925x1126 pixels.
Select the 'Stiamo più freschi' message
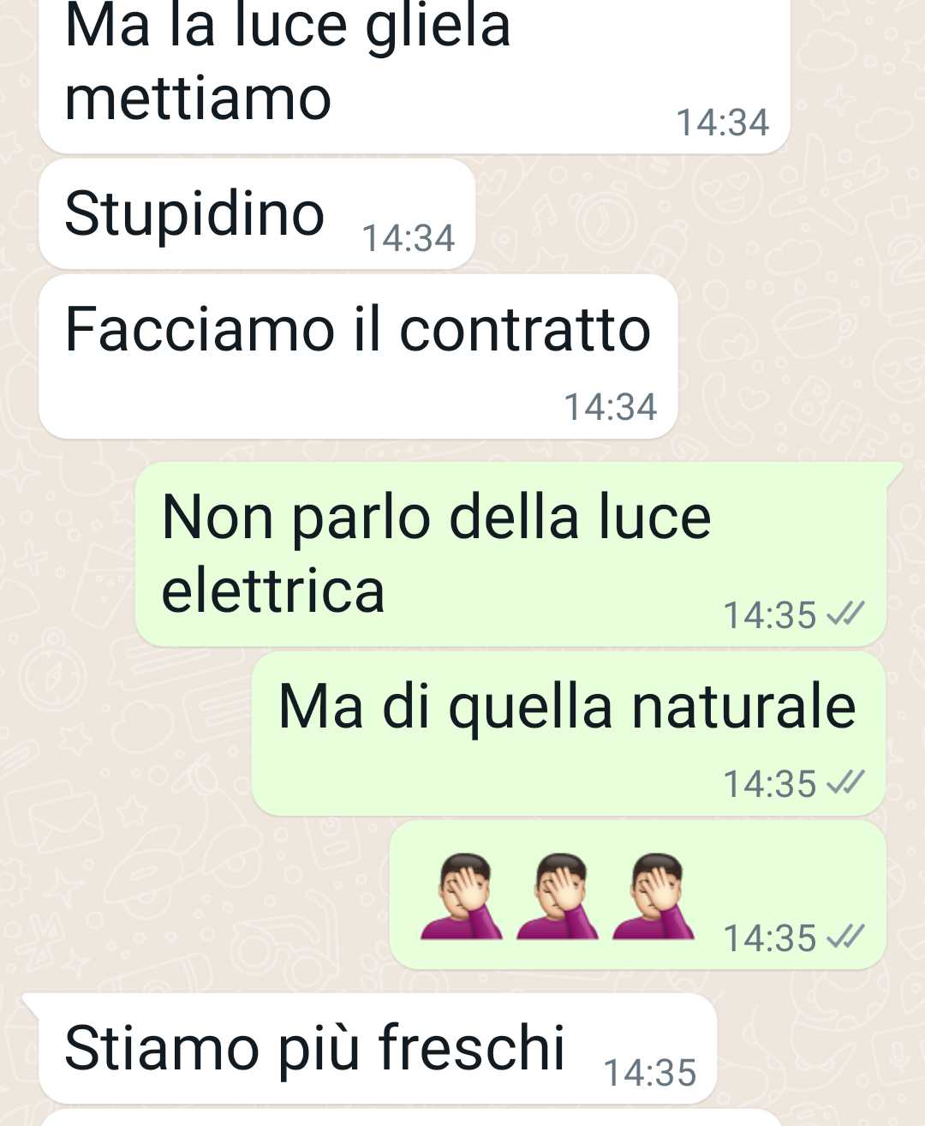(378, 1048)
